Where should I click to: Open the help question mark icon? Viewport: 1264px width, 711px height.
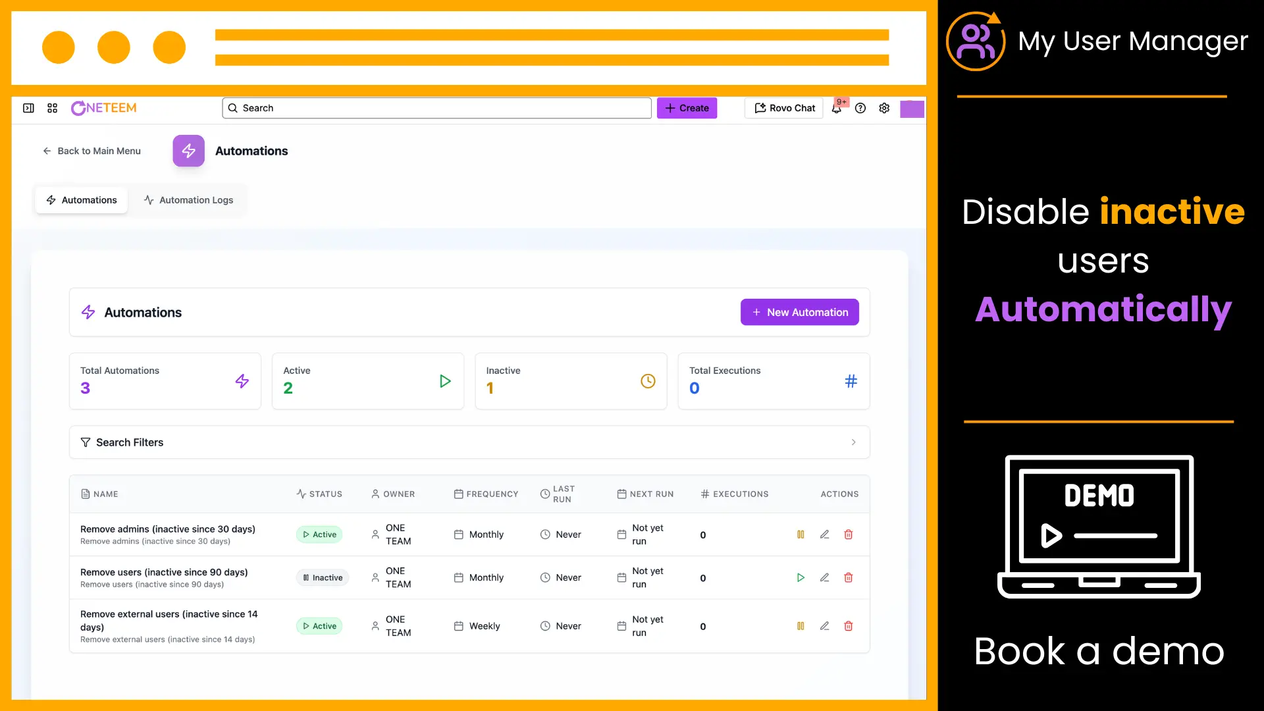(860, 108)
